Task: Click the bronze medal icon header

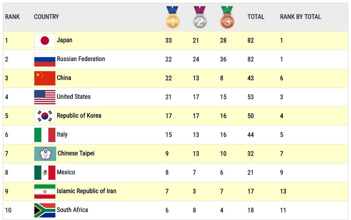Action: 227,17
